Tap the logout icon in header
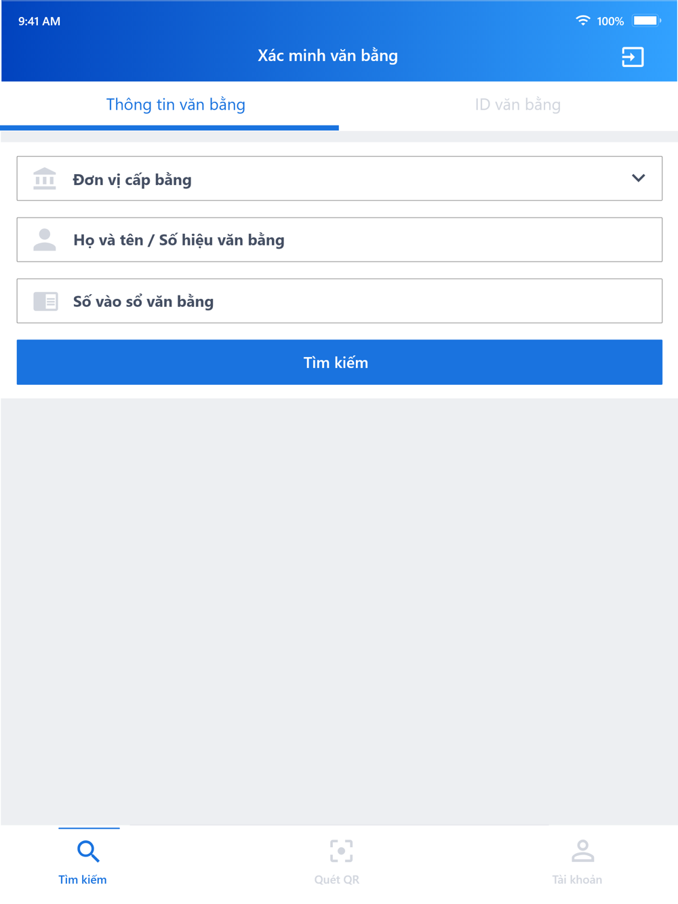 tap(633, 57)
